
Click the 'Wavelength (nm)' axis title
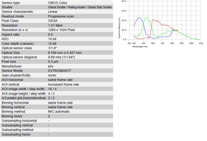pos(140,47)
